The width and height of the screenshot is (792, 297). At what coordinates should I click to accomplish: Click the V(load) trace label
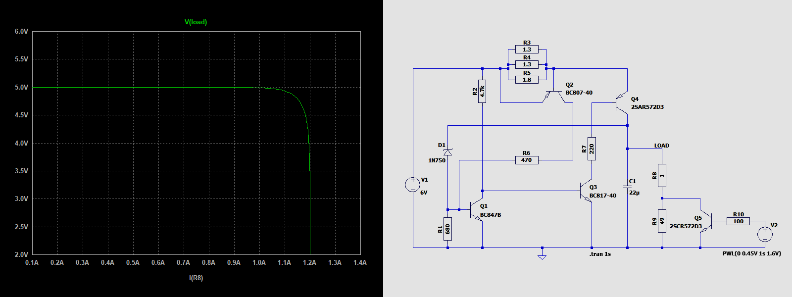(x=196, y=22)
